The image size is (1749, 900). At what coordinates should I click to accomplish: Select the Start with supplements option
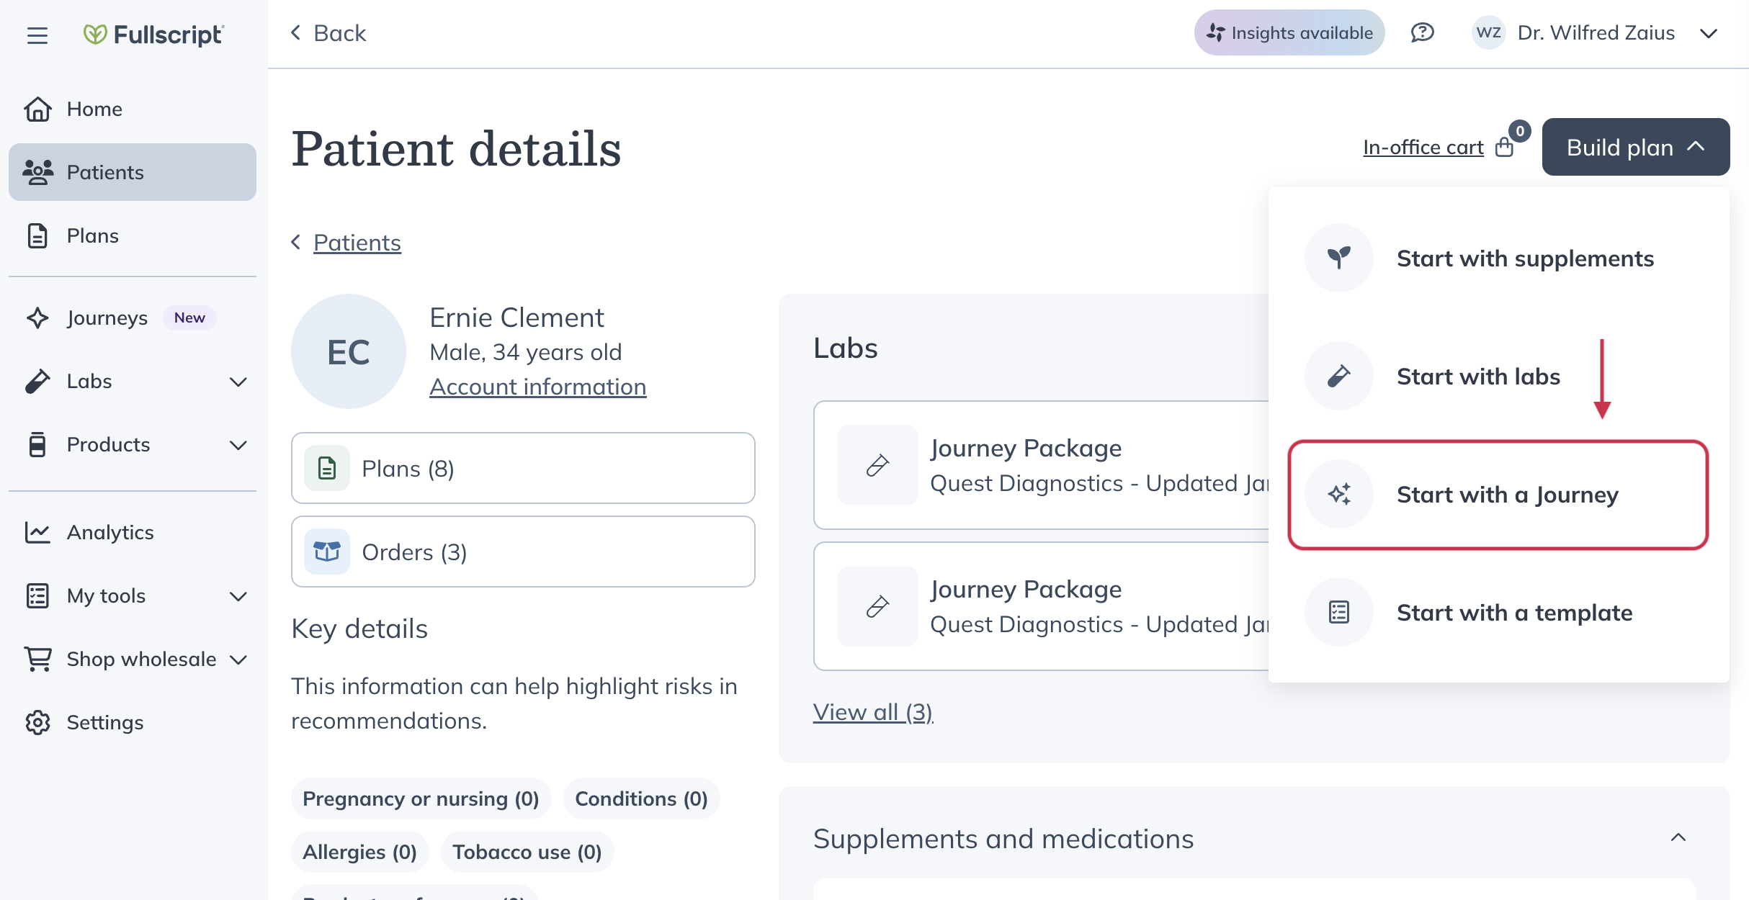[1525, 258]
